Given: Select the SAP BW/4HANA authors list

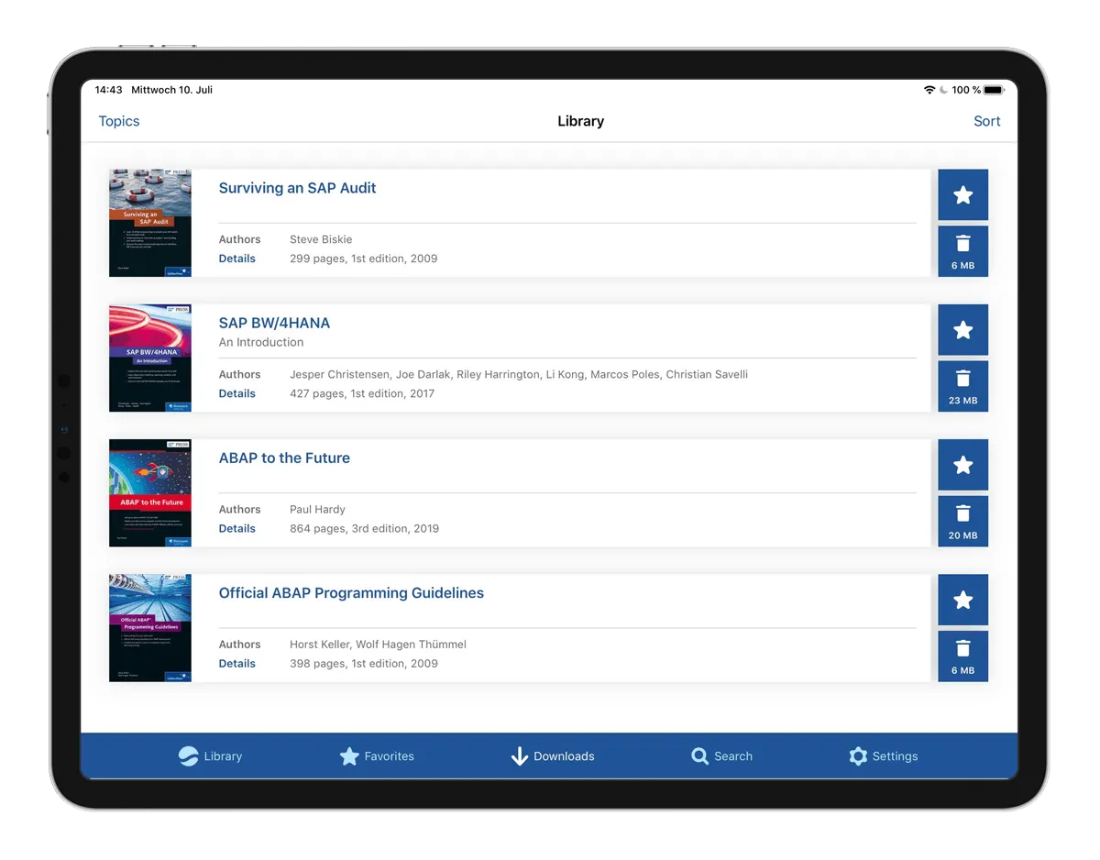Looking at the screenshot, I should (519, 374).
